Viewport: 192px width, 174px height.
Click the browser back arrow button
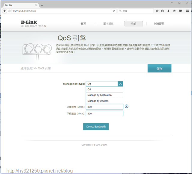pyautogui.click(x=4, y=11)
